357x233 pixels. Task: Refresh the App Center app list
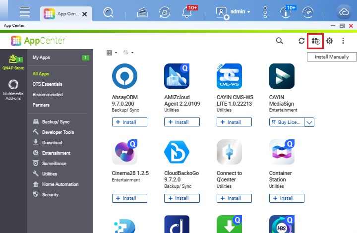301,41
